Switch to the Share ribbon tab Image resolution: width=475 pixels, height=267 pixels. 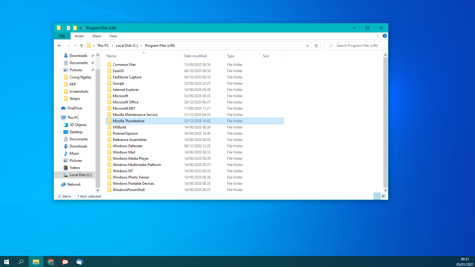point(96,36)
